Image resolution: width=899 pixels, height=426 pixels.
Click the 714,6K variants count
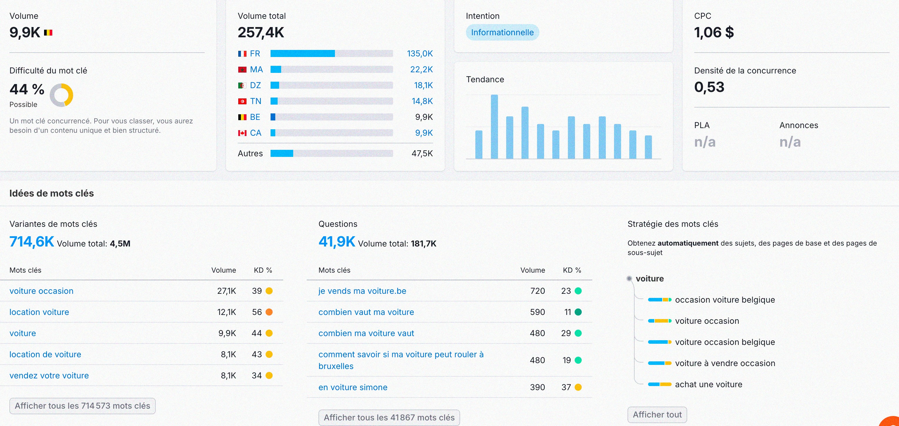[32, 241]
